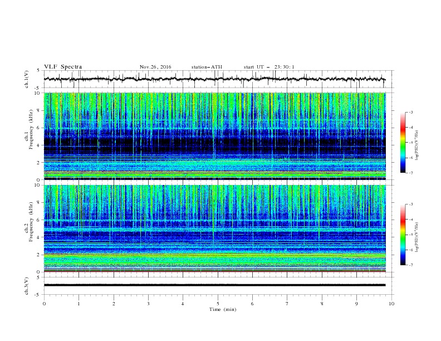441x341 pixels.
Task: Click the "2" tick on ch.1 frequency axis
Action: click(39, 163)
